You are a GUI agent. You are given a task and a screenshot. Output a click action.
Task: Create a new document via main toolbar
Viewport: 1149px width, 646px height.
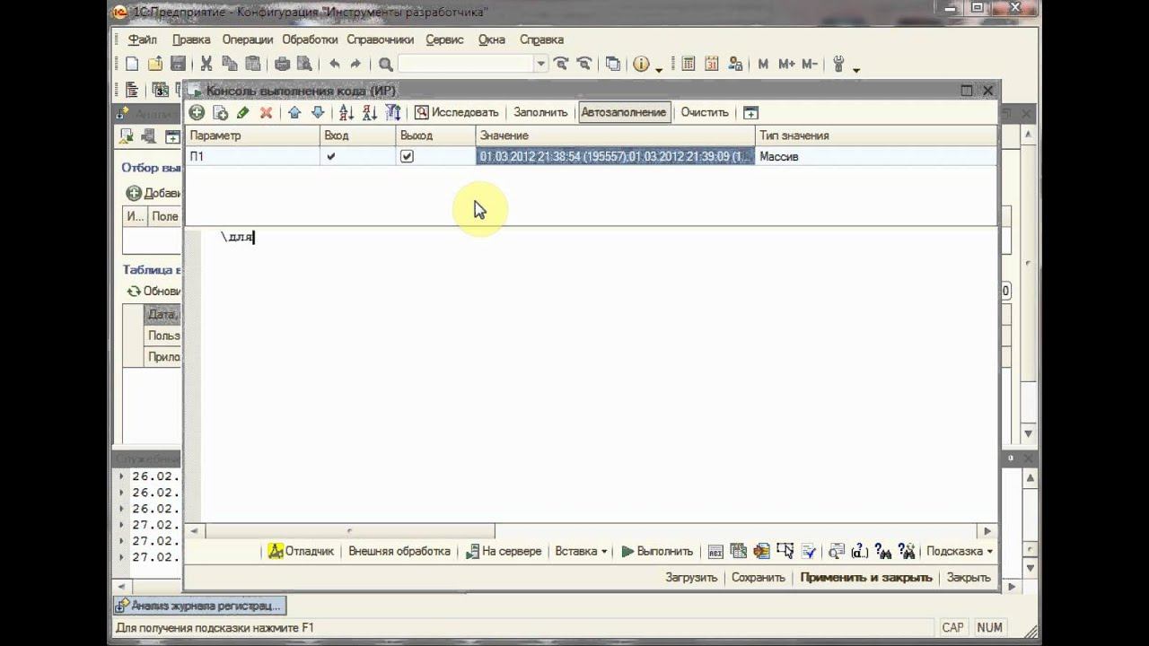pos(132,64)
